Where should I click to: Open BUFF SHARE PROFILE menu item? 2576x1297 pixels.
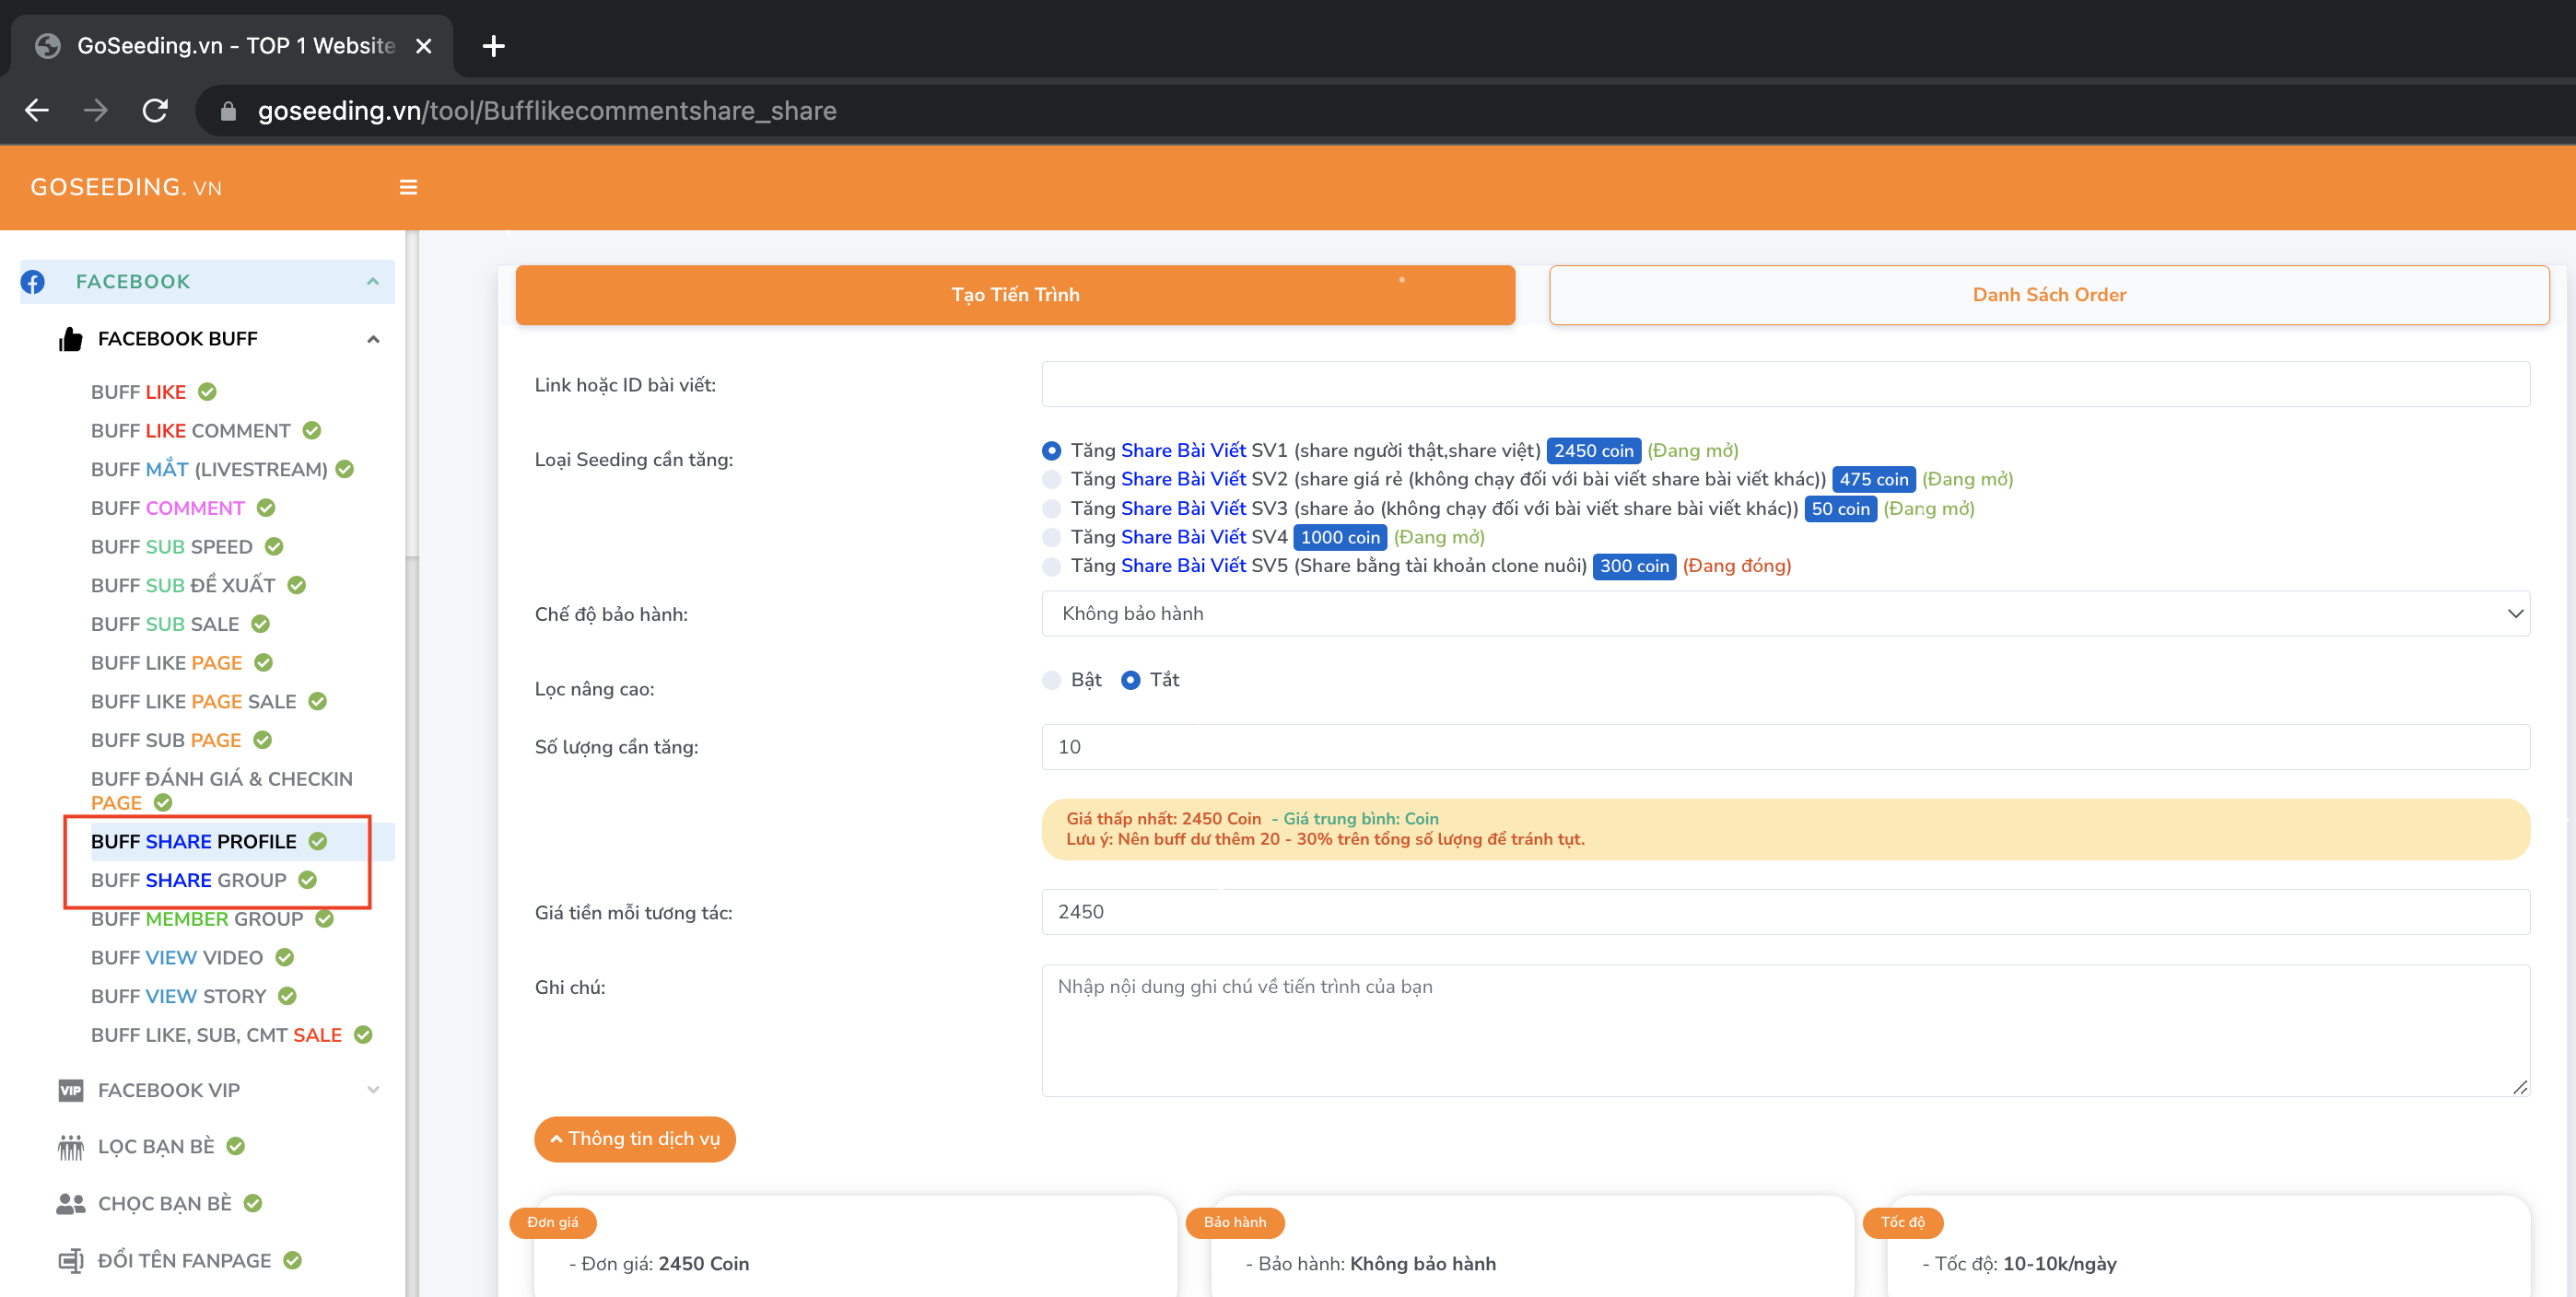tap(194, 842)
